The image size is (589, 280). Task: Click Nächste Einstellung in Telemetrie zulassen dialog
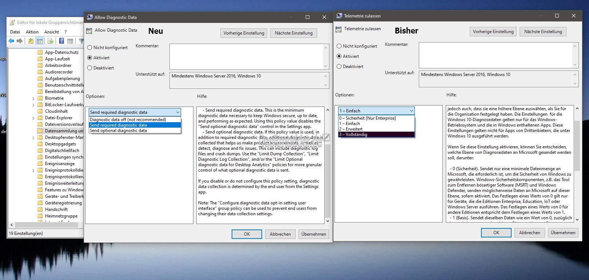[x=543, y=32]
